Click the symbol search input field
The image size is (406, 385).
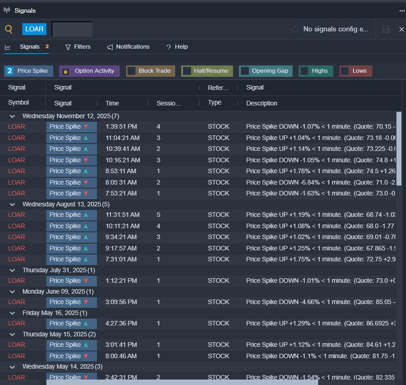pyautogui.click(x=72, y=29)
